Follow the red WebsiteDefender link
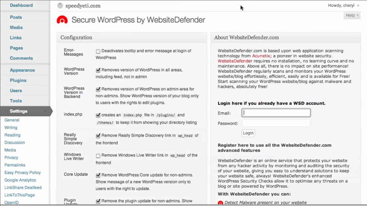 point(235,61)
